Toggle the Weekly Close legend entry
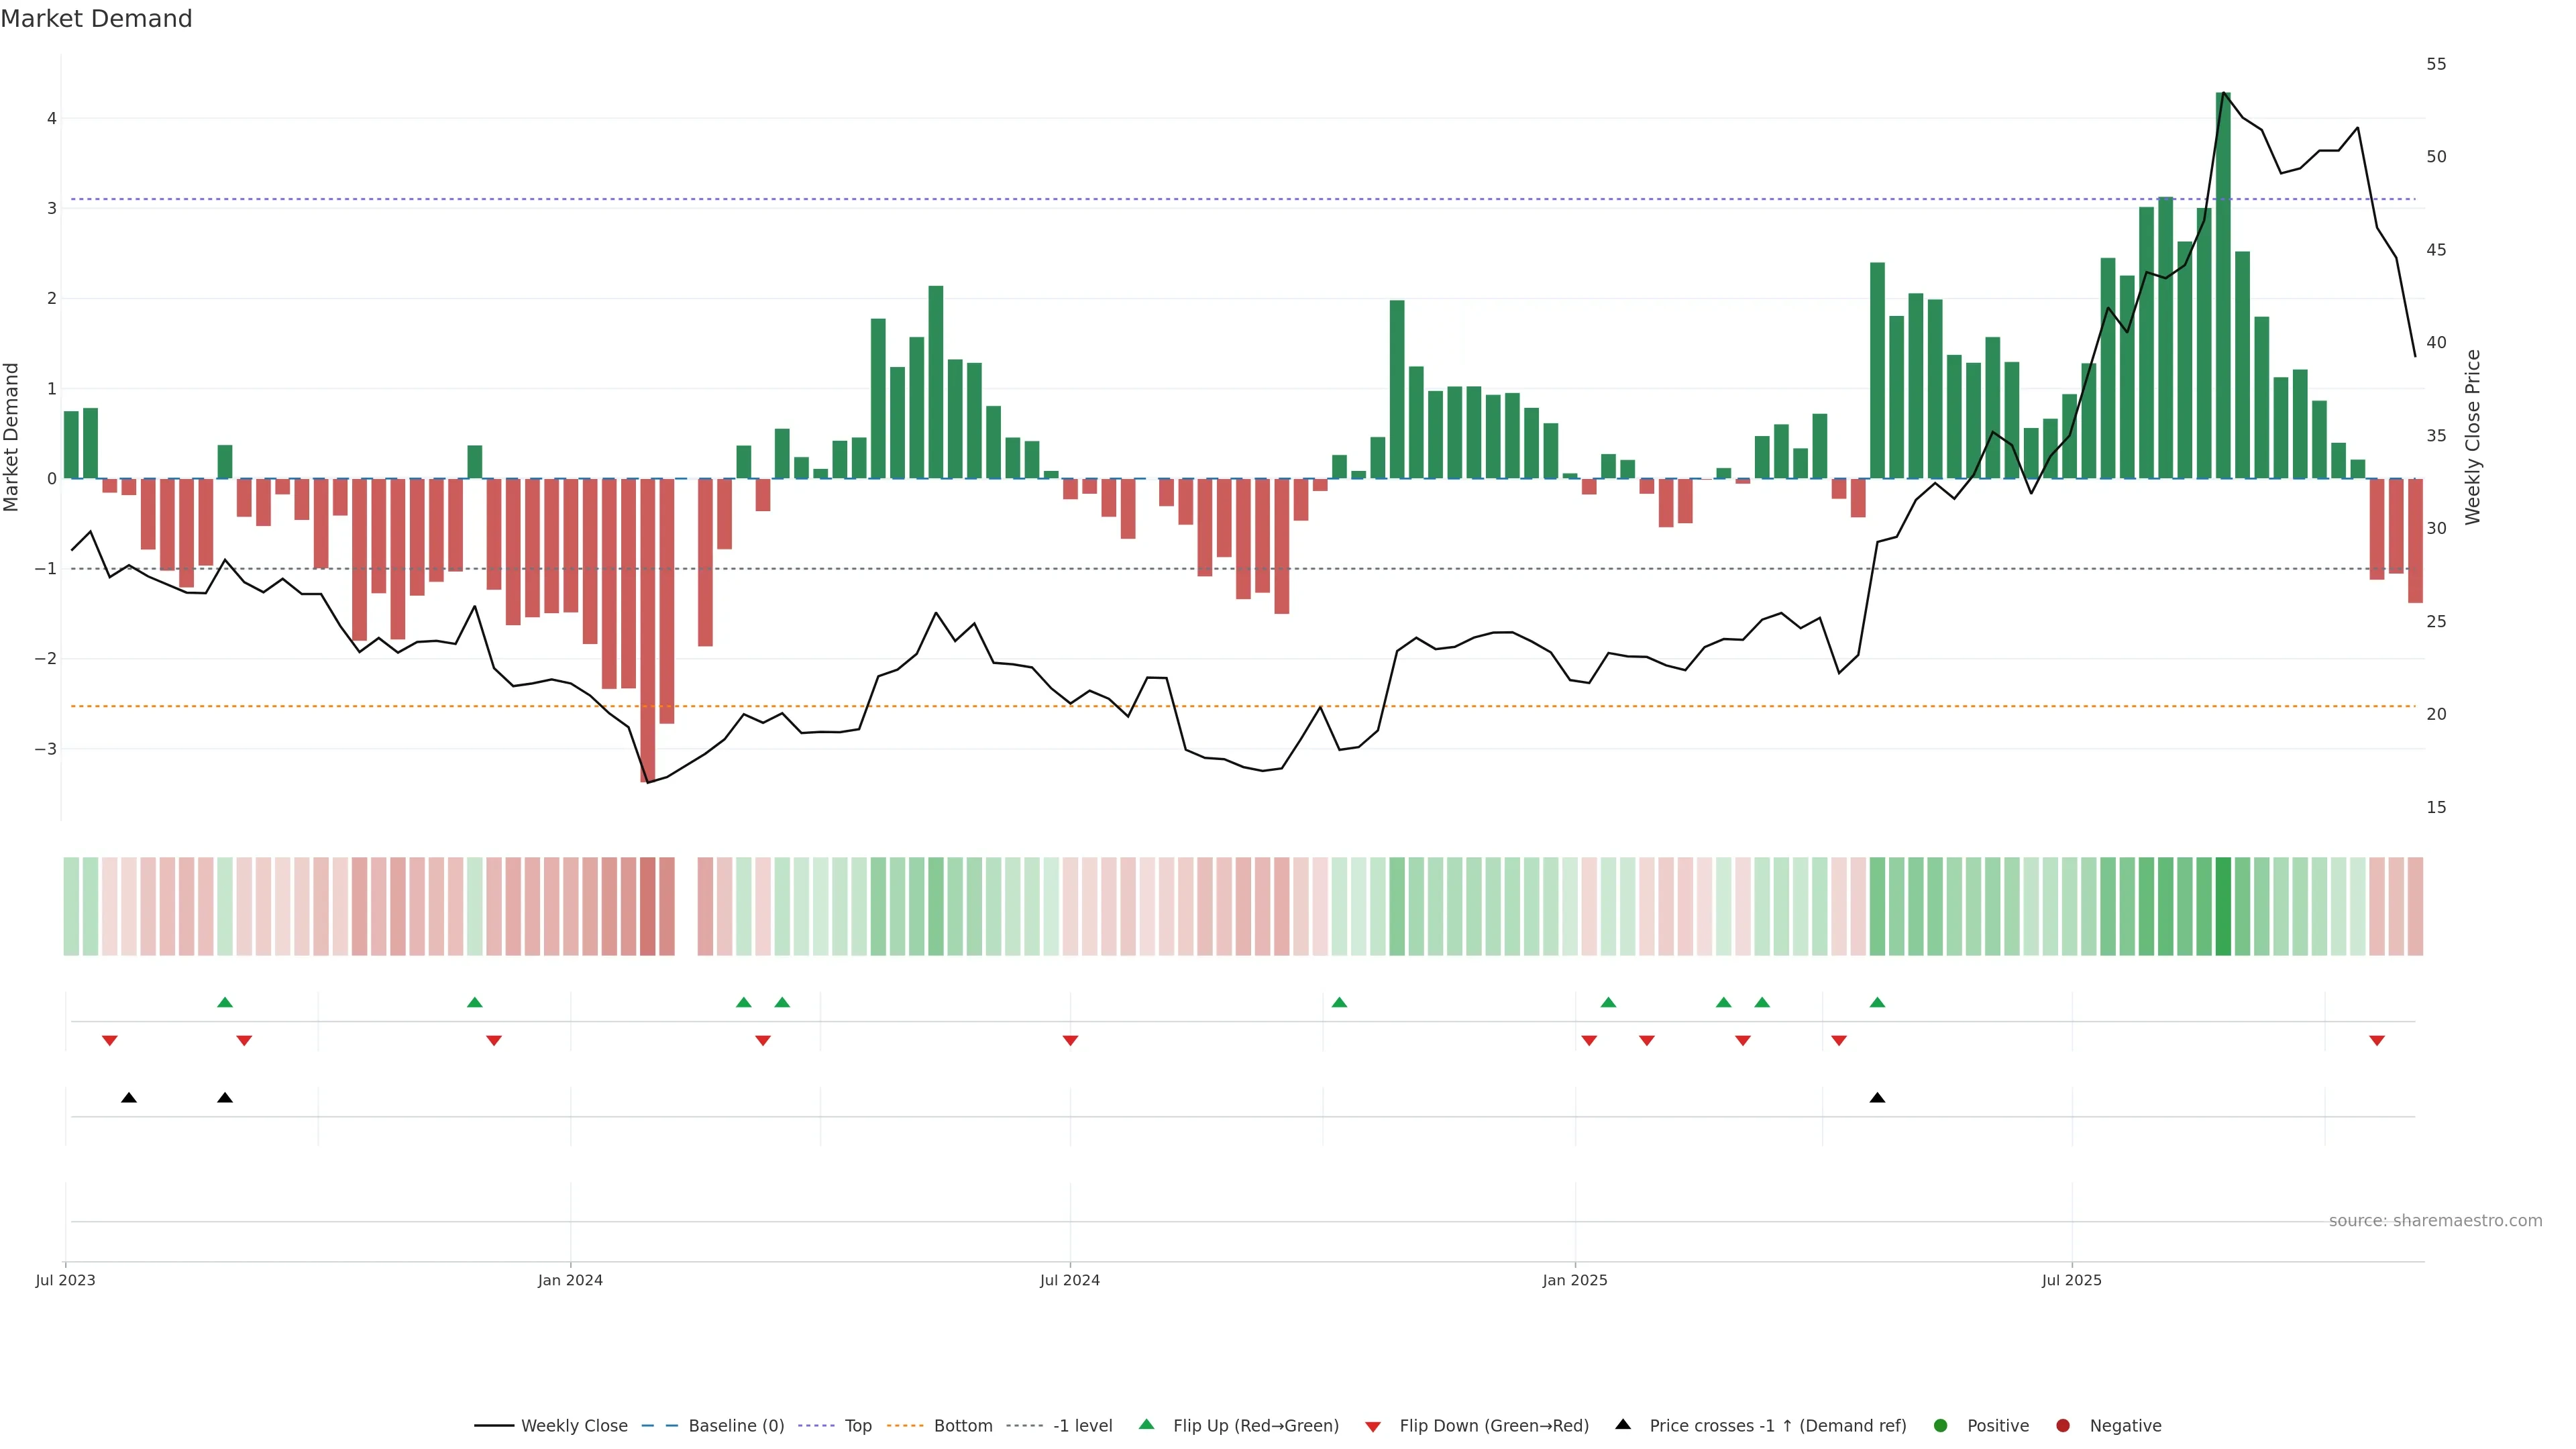This screenshot has height=1449, width=2576. tap(574, 1425)
